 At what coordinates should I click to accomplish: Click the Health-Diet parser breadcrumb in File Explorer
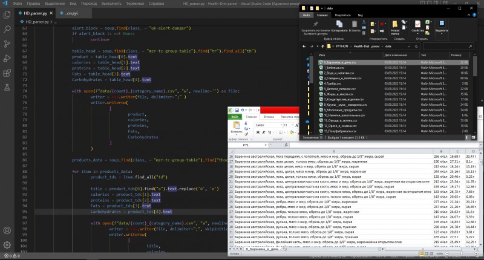click(x=367, y=47)
